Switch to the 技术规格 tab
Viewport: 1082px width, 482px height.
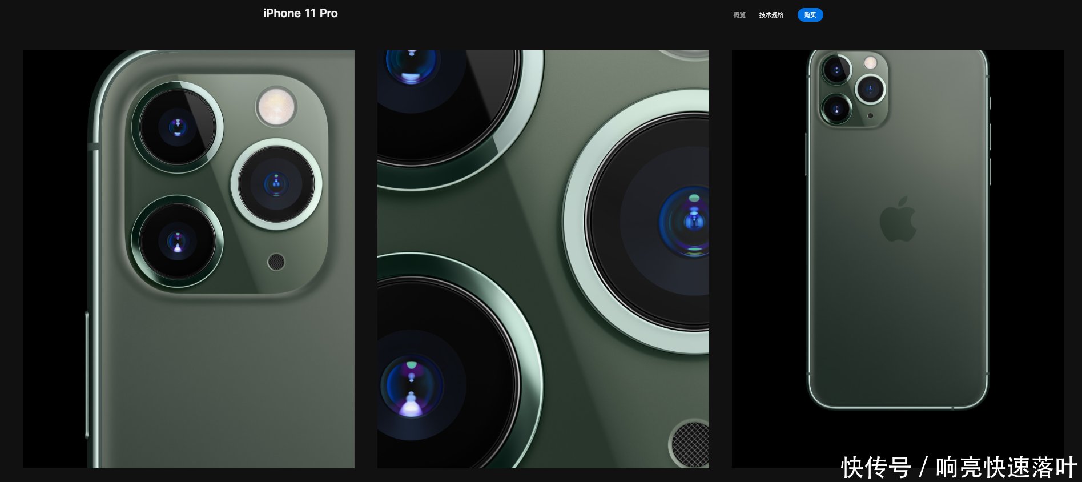[x=771, y=15]
